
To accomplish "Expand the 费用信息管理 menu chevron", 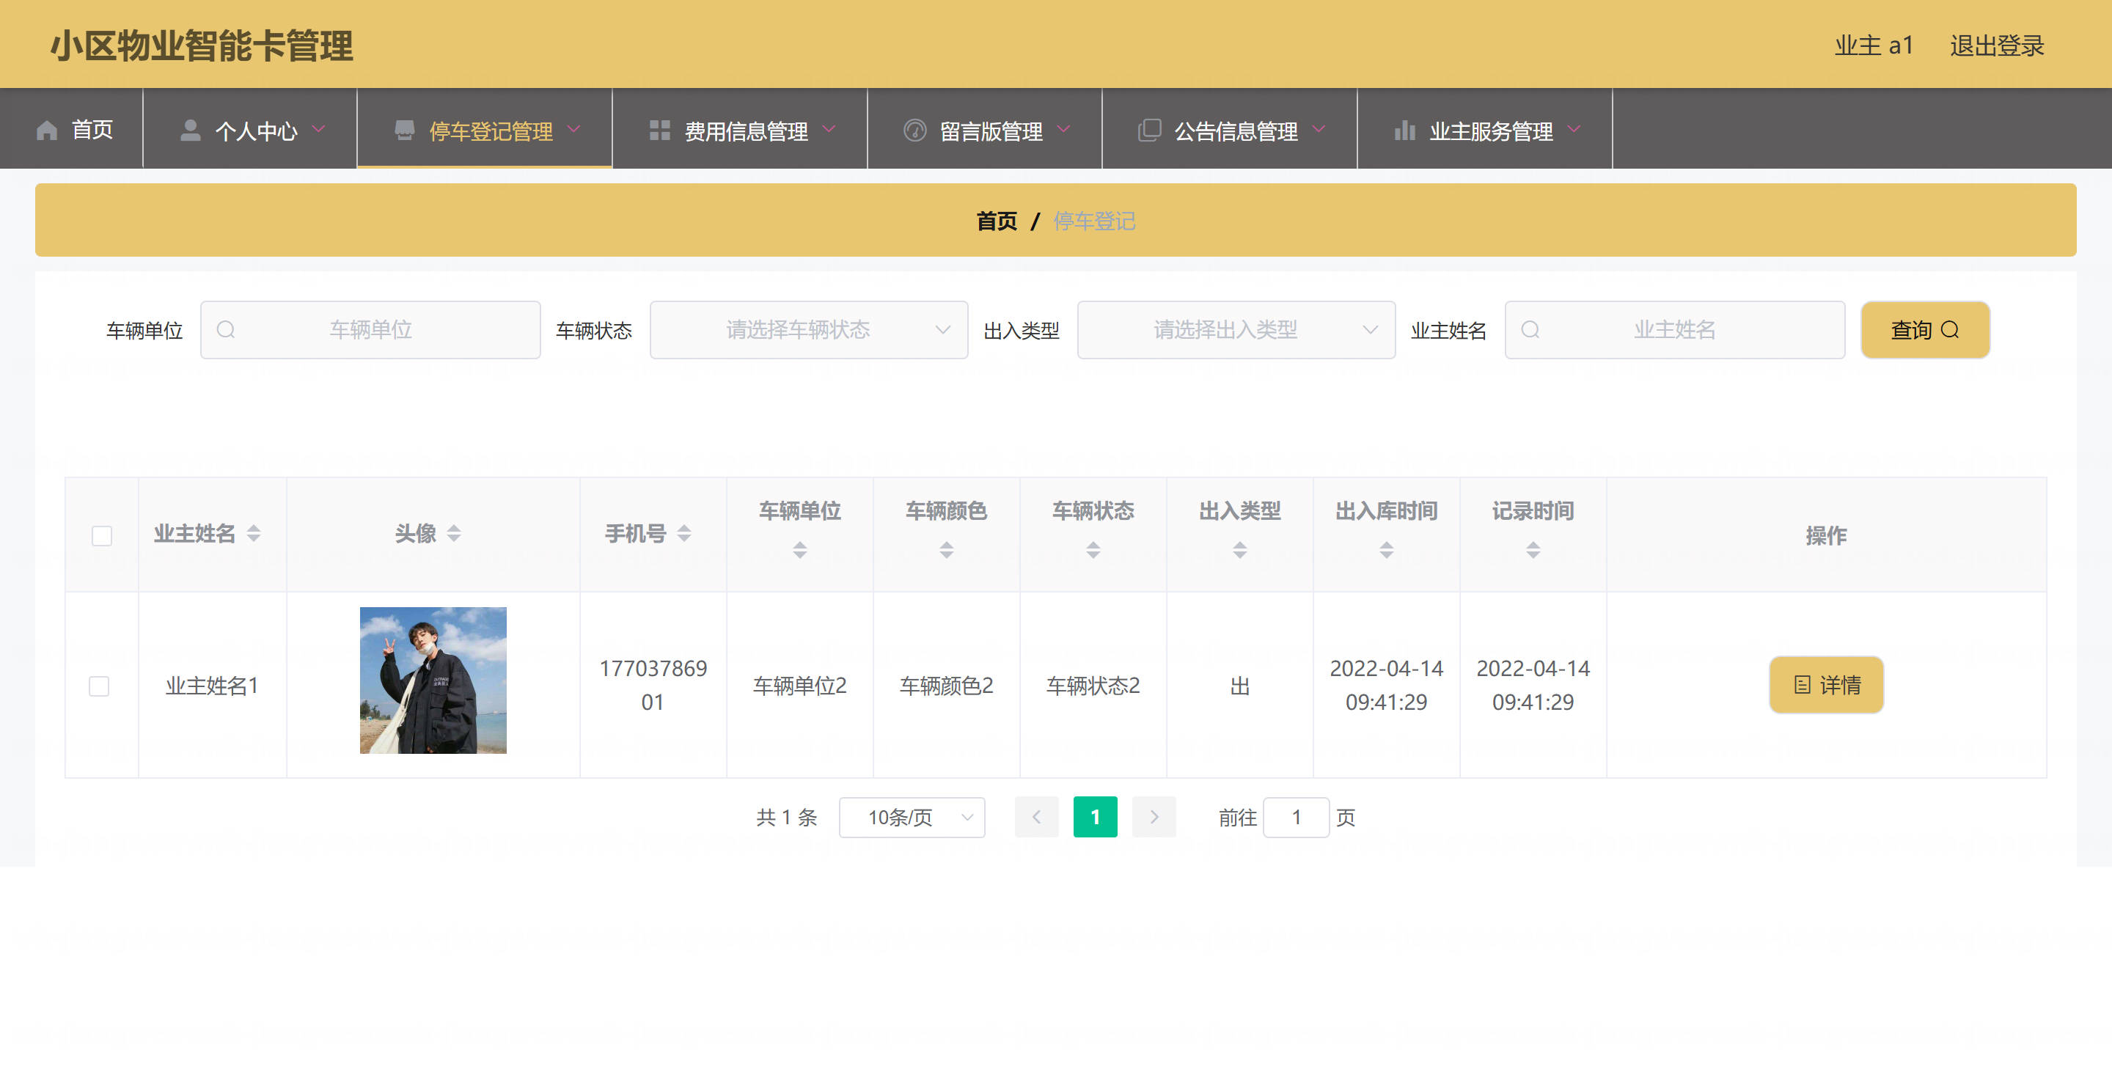I will click(829, 129).
